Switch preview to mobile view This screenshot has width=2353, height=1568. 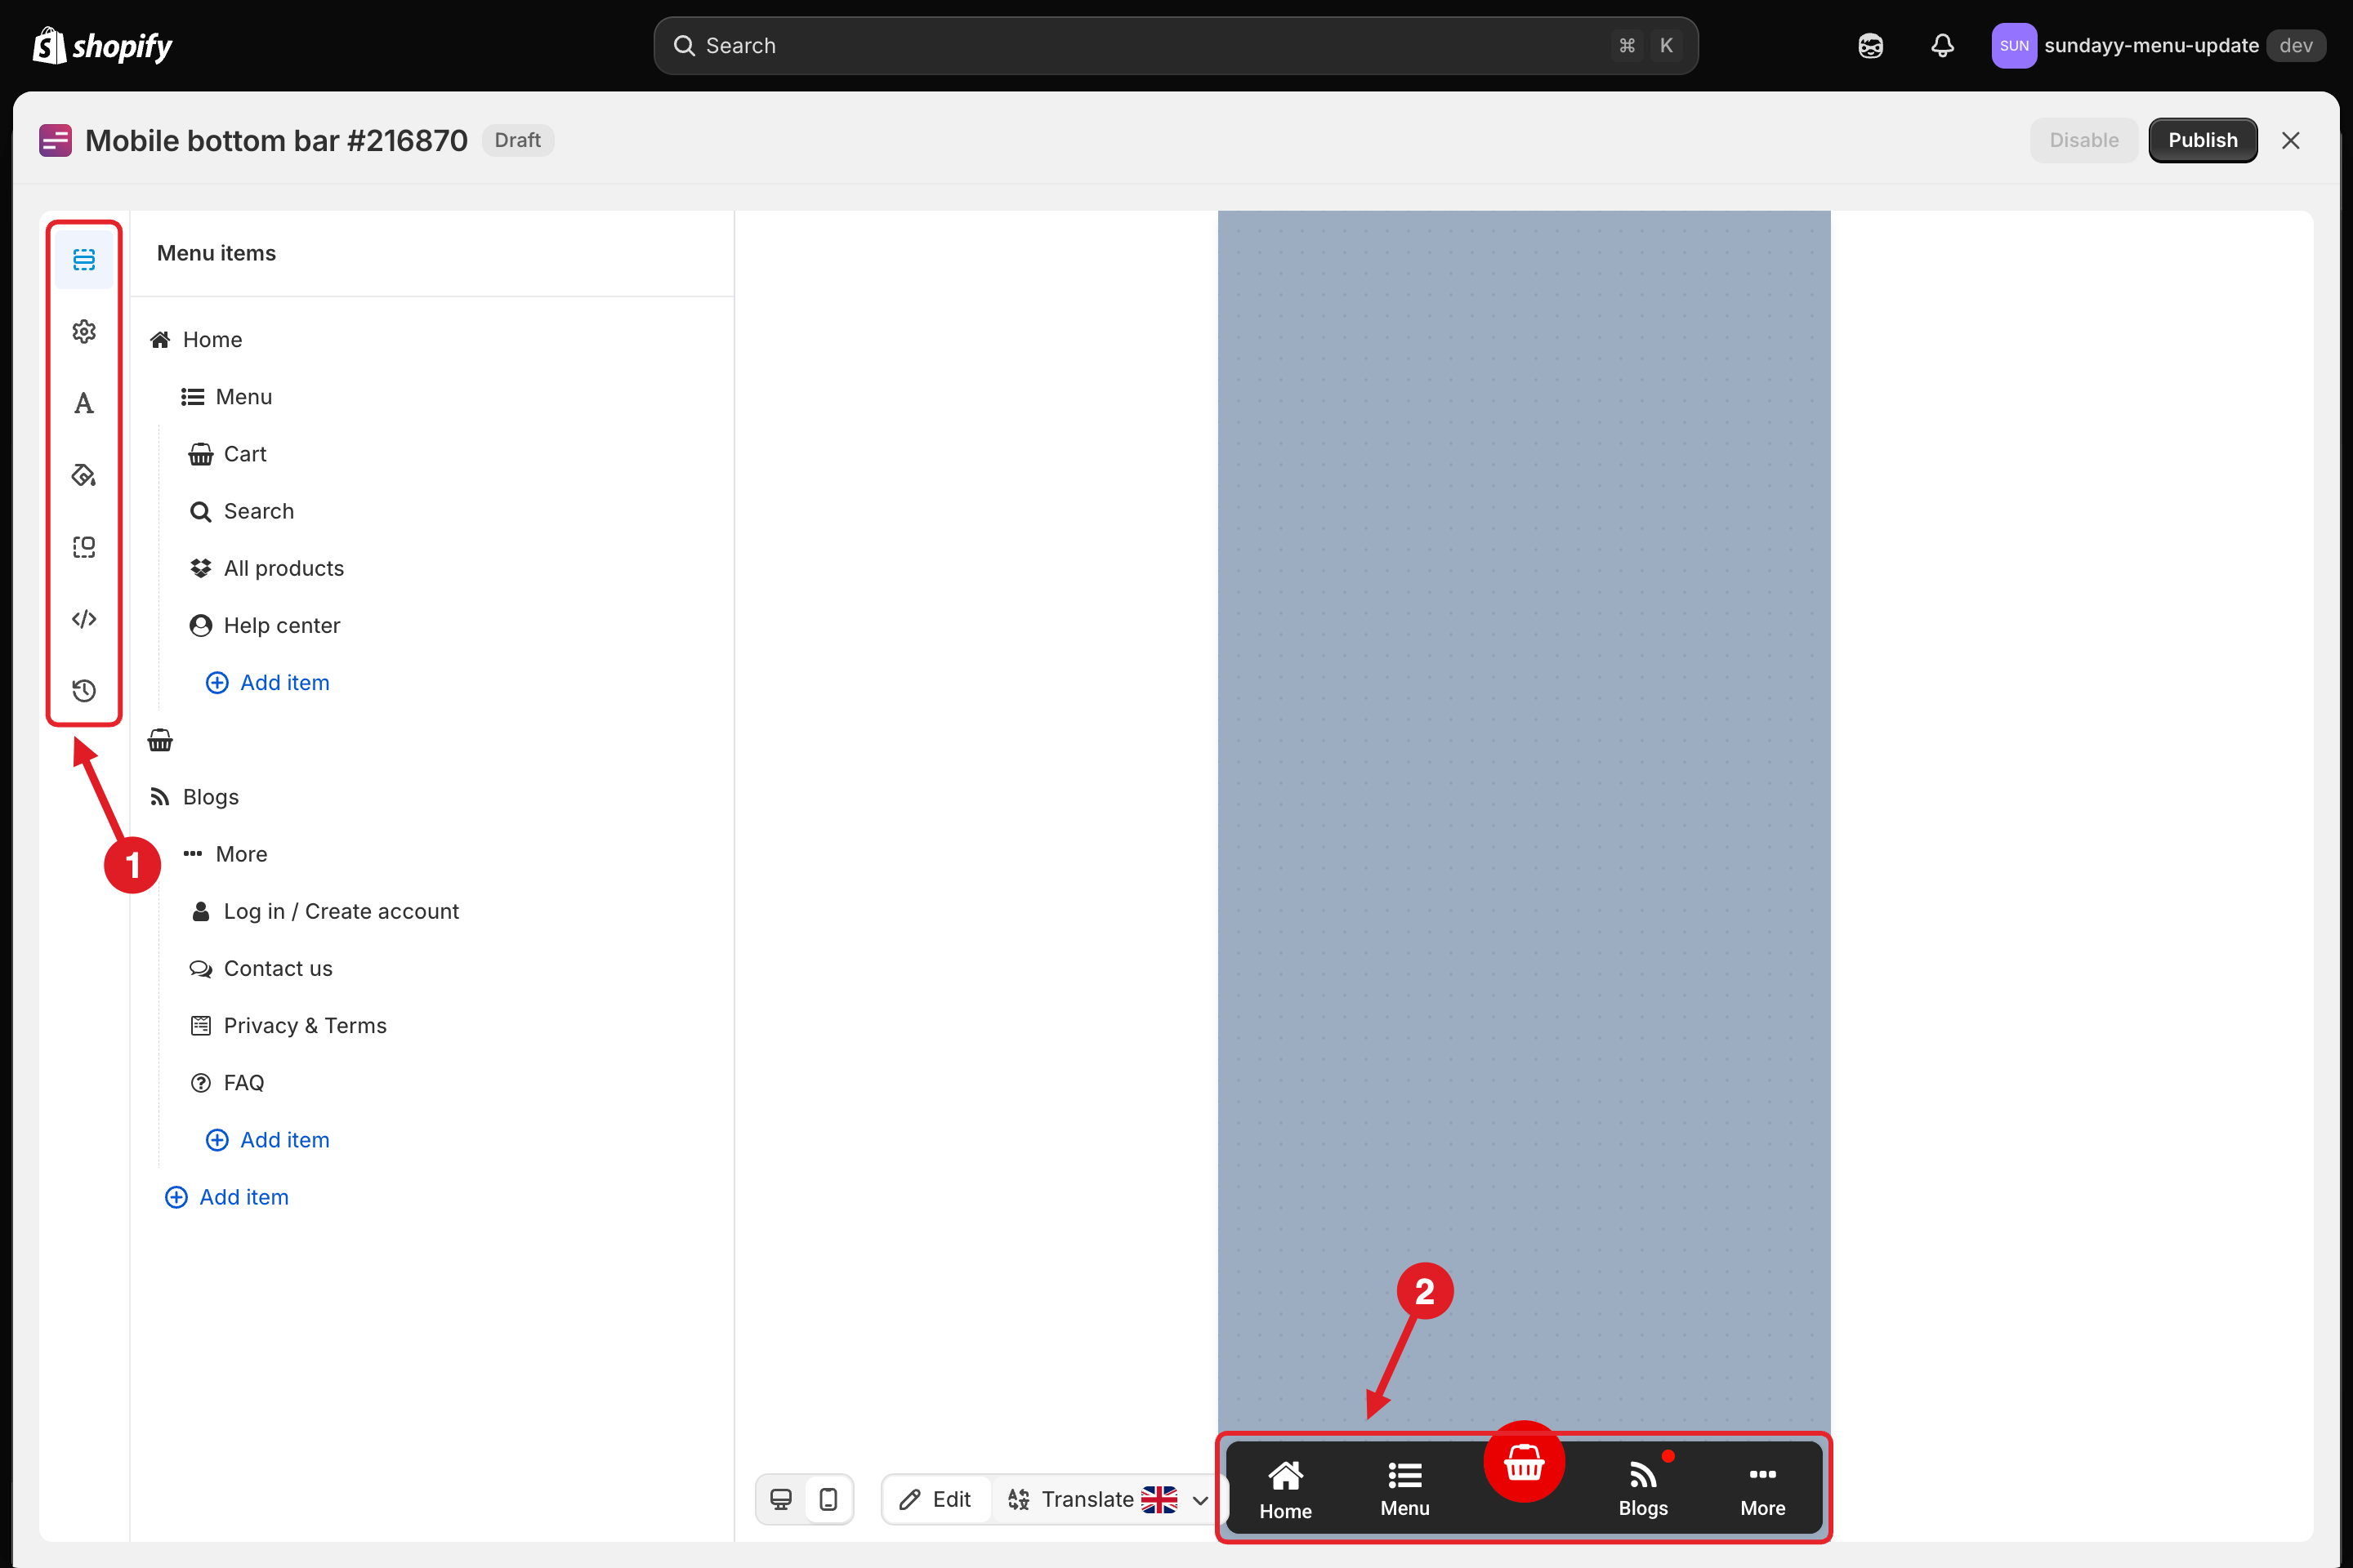[x=828, y=1499]
